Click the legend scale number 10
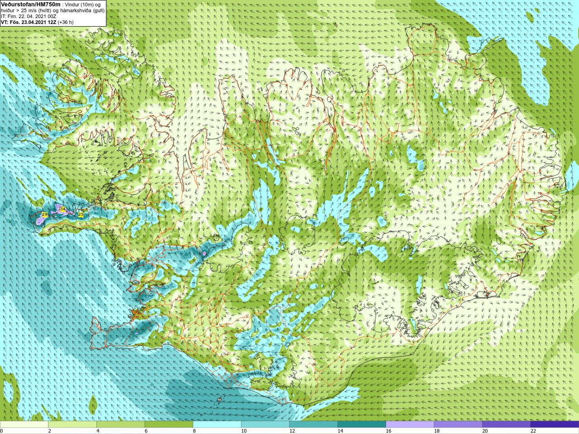This screenshot has width=579, height=434. click(x=244, y=431)
